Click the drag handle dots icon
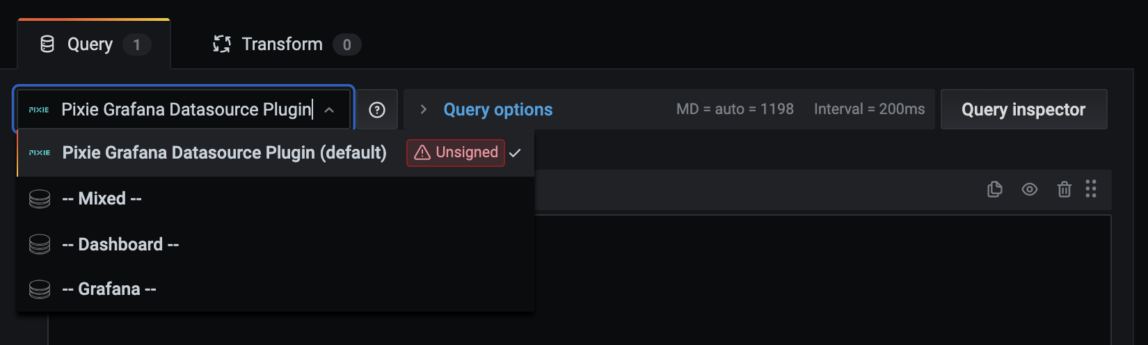1148x345 pixels. (1091, 189)
